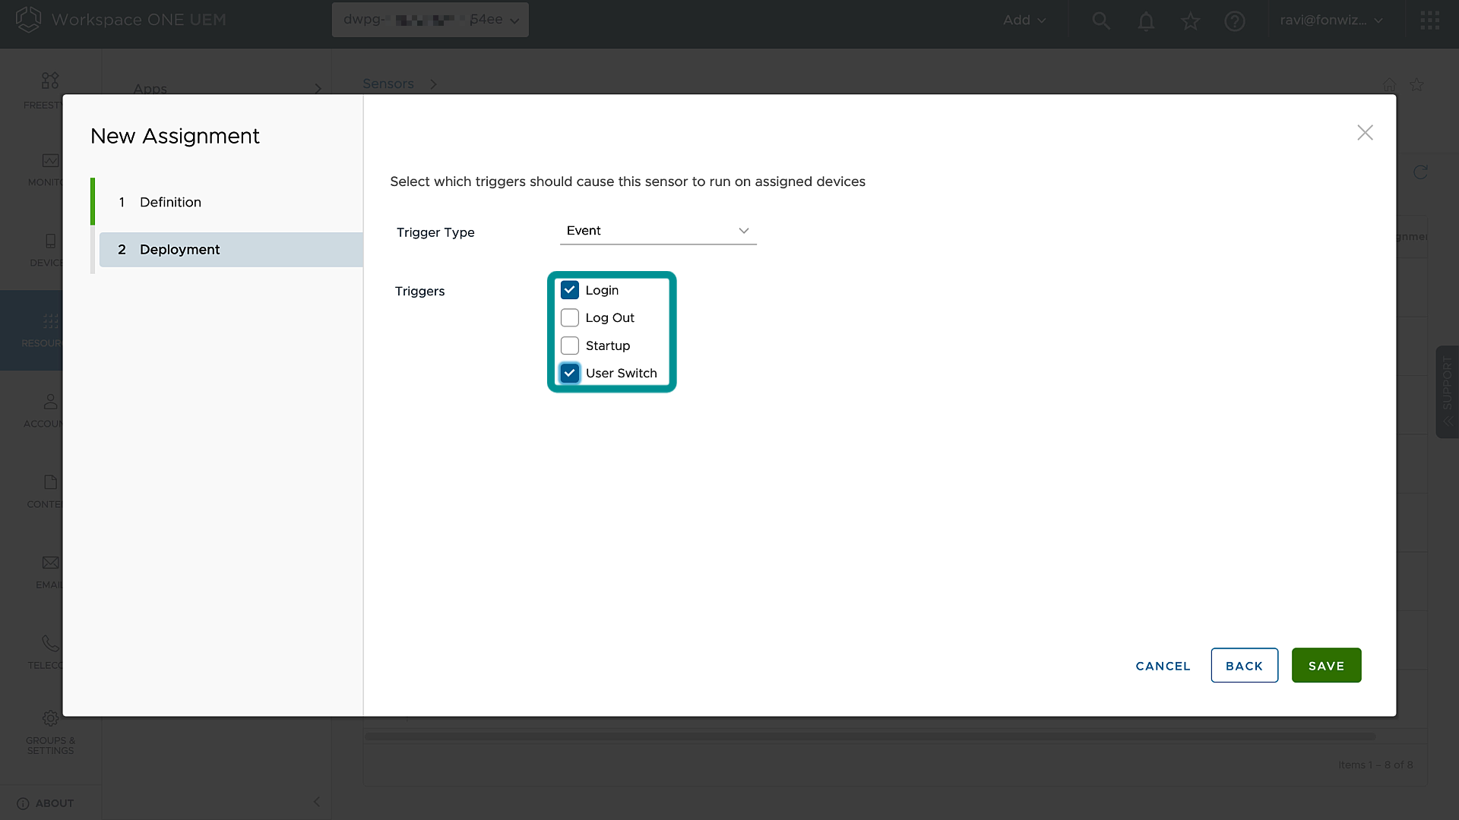Close the New Assignment dialog
The height and width of the screenshot is (820, 1459).
point(1365,133)
